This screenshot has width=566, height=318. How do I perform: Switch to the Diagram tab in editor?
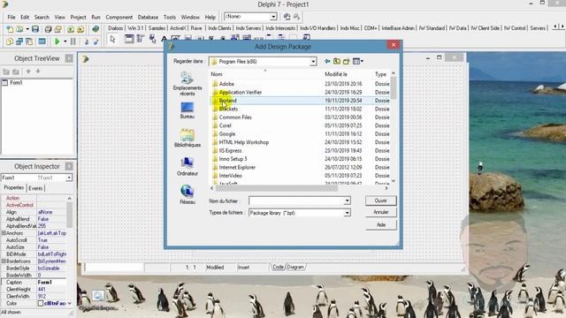295,267
